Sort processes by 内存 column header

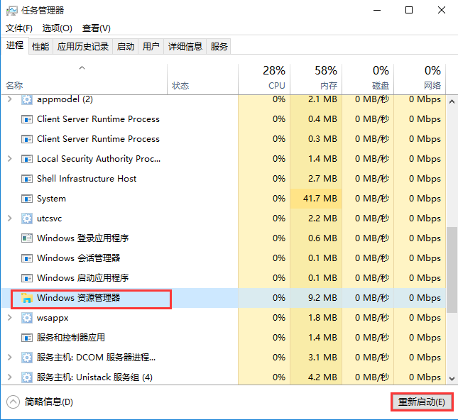click(x=316, y=79)
